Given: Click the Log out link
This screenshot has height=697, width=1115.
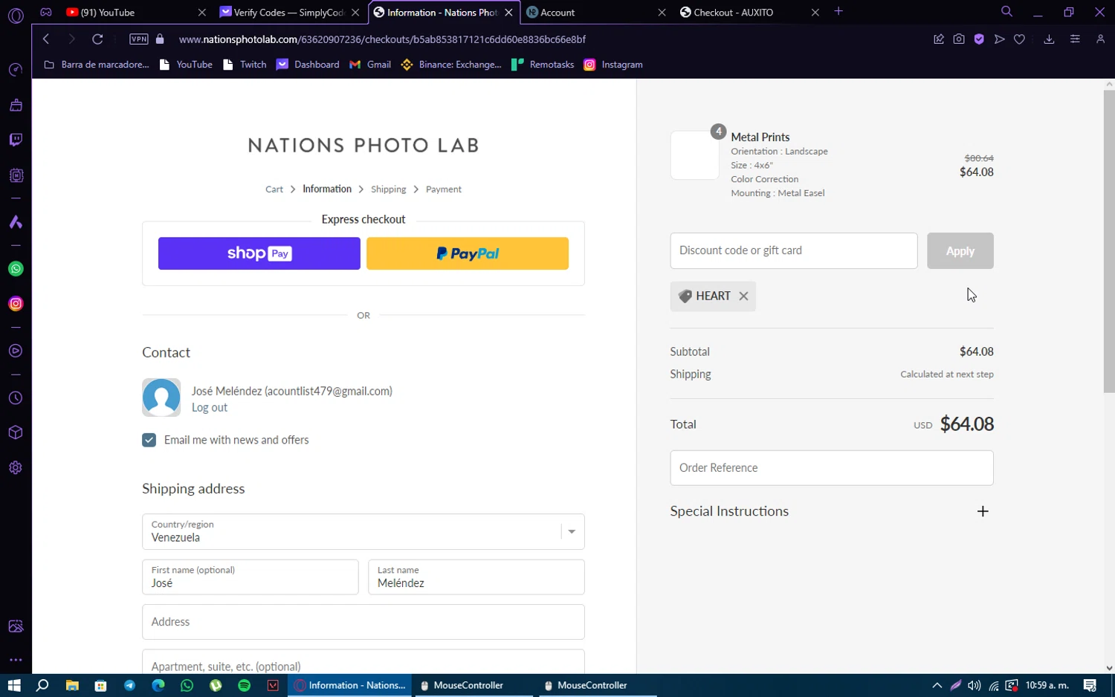Looking at the screenshot, I should tap(210, 407).
